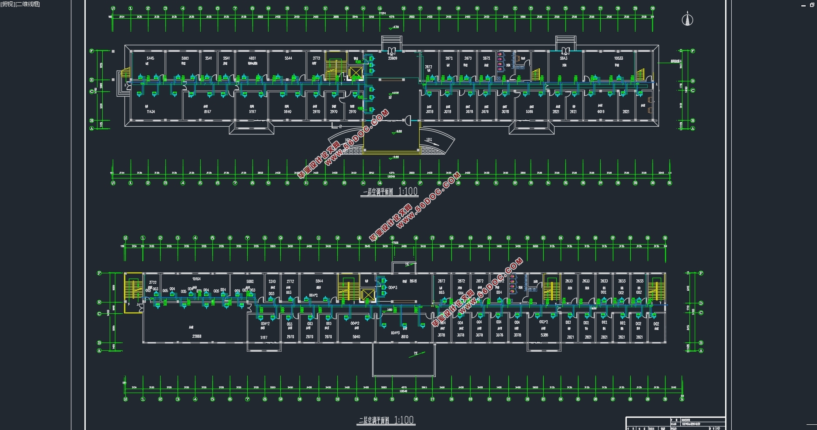Click second-floor room value 2310
Screen dimensions: 817x430
(272, 282)
